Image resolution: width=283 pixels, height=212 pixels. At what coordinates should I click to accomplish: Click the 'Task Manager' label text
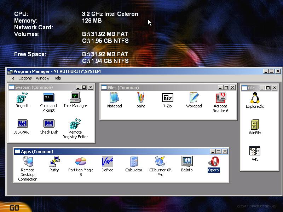pos(75,106)
